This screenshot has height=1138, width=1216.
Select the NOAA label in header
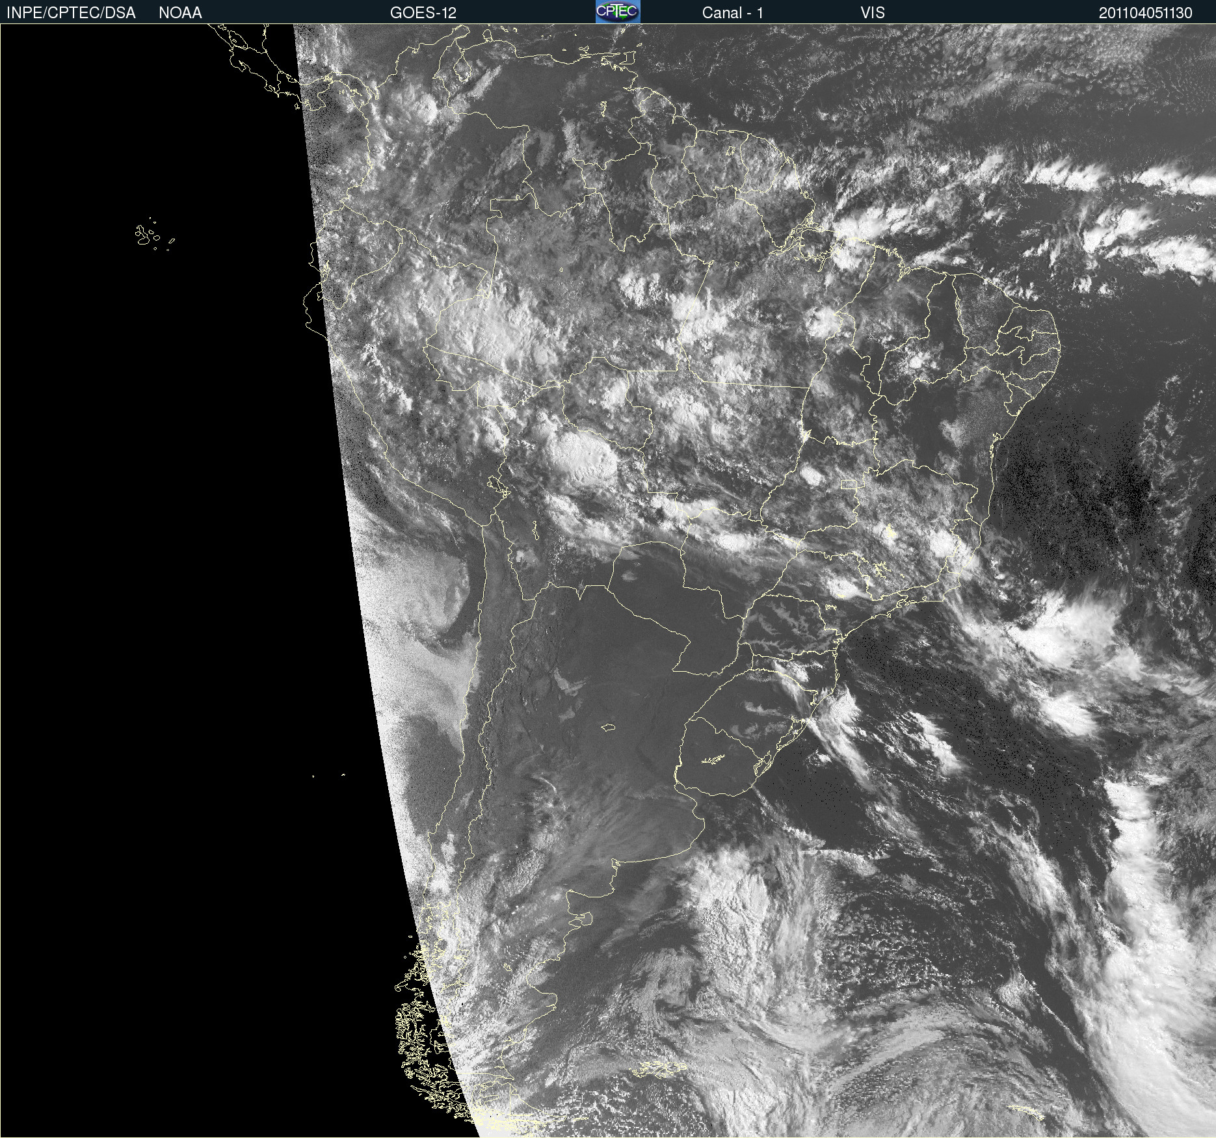[x=180, y=13]
